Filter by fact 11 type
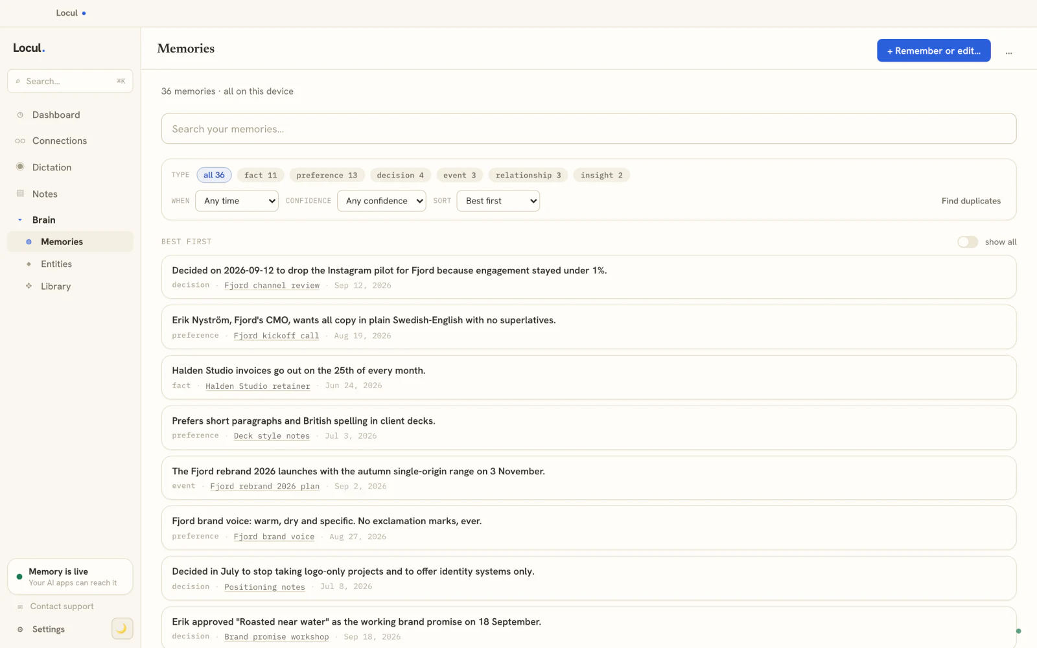 pyautogui.click(x=261, y=175)
